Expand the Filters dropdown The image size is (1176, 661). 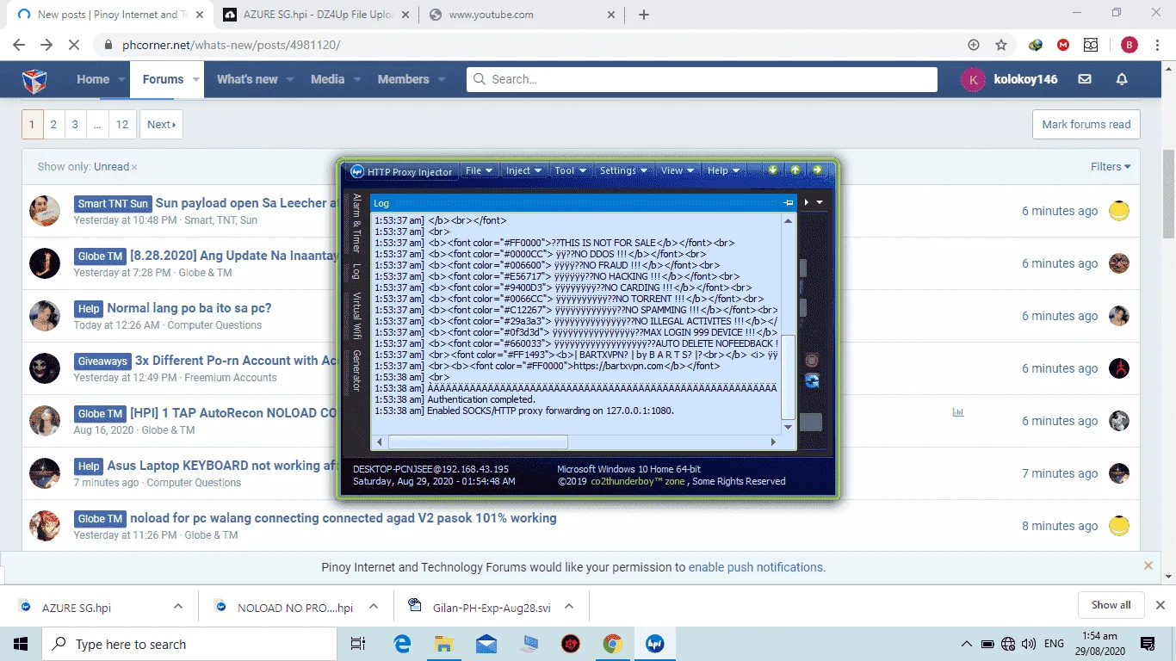coord(1111,167)
